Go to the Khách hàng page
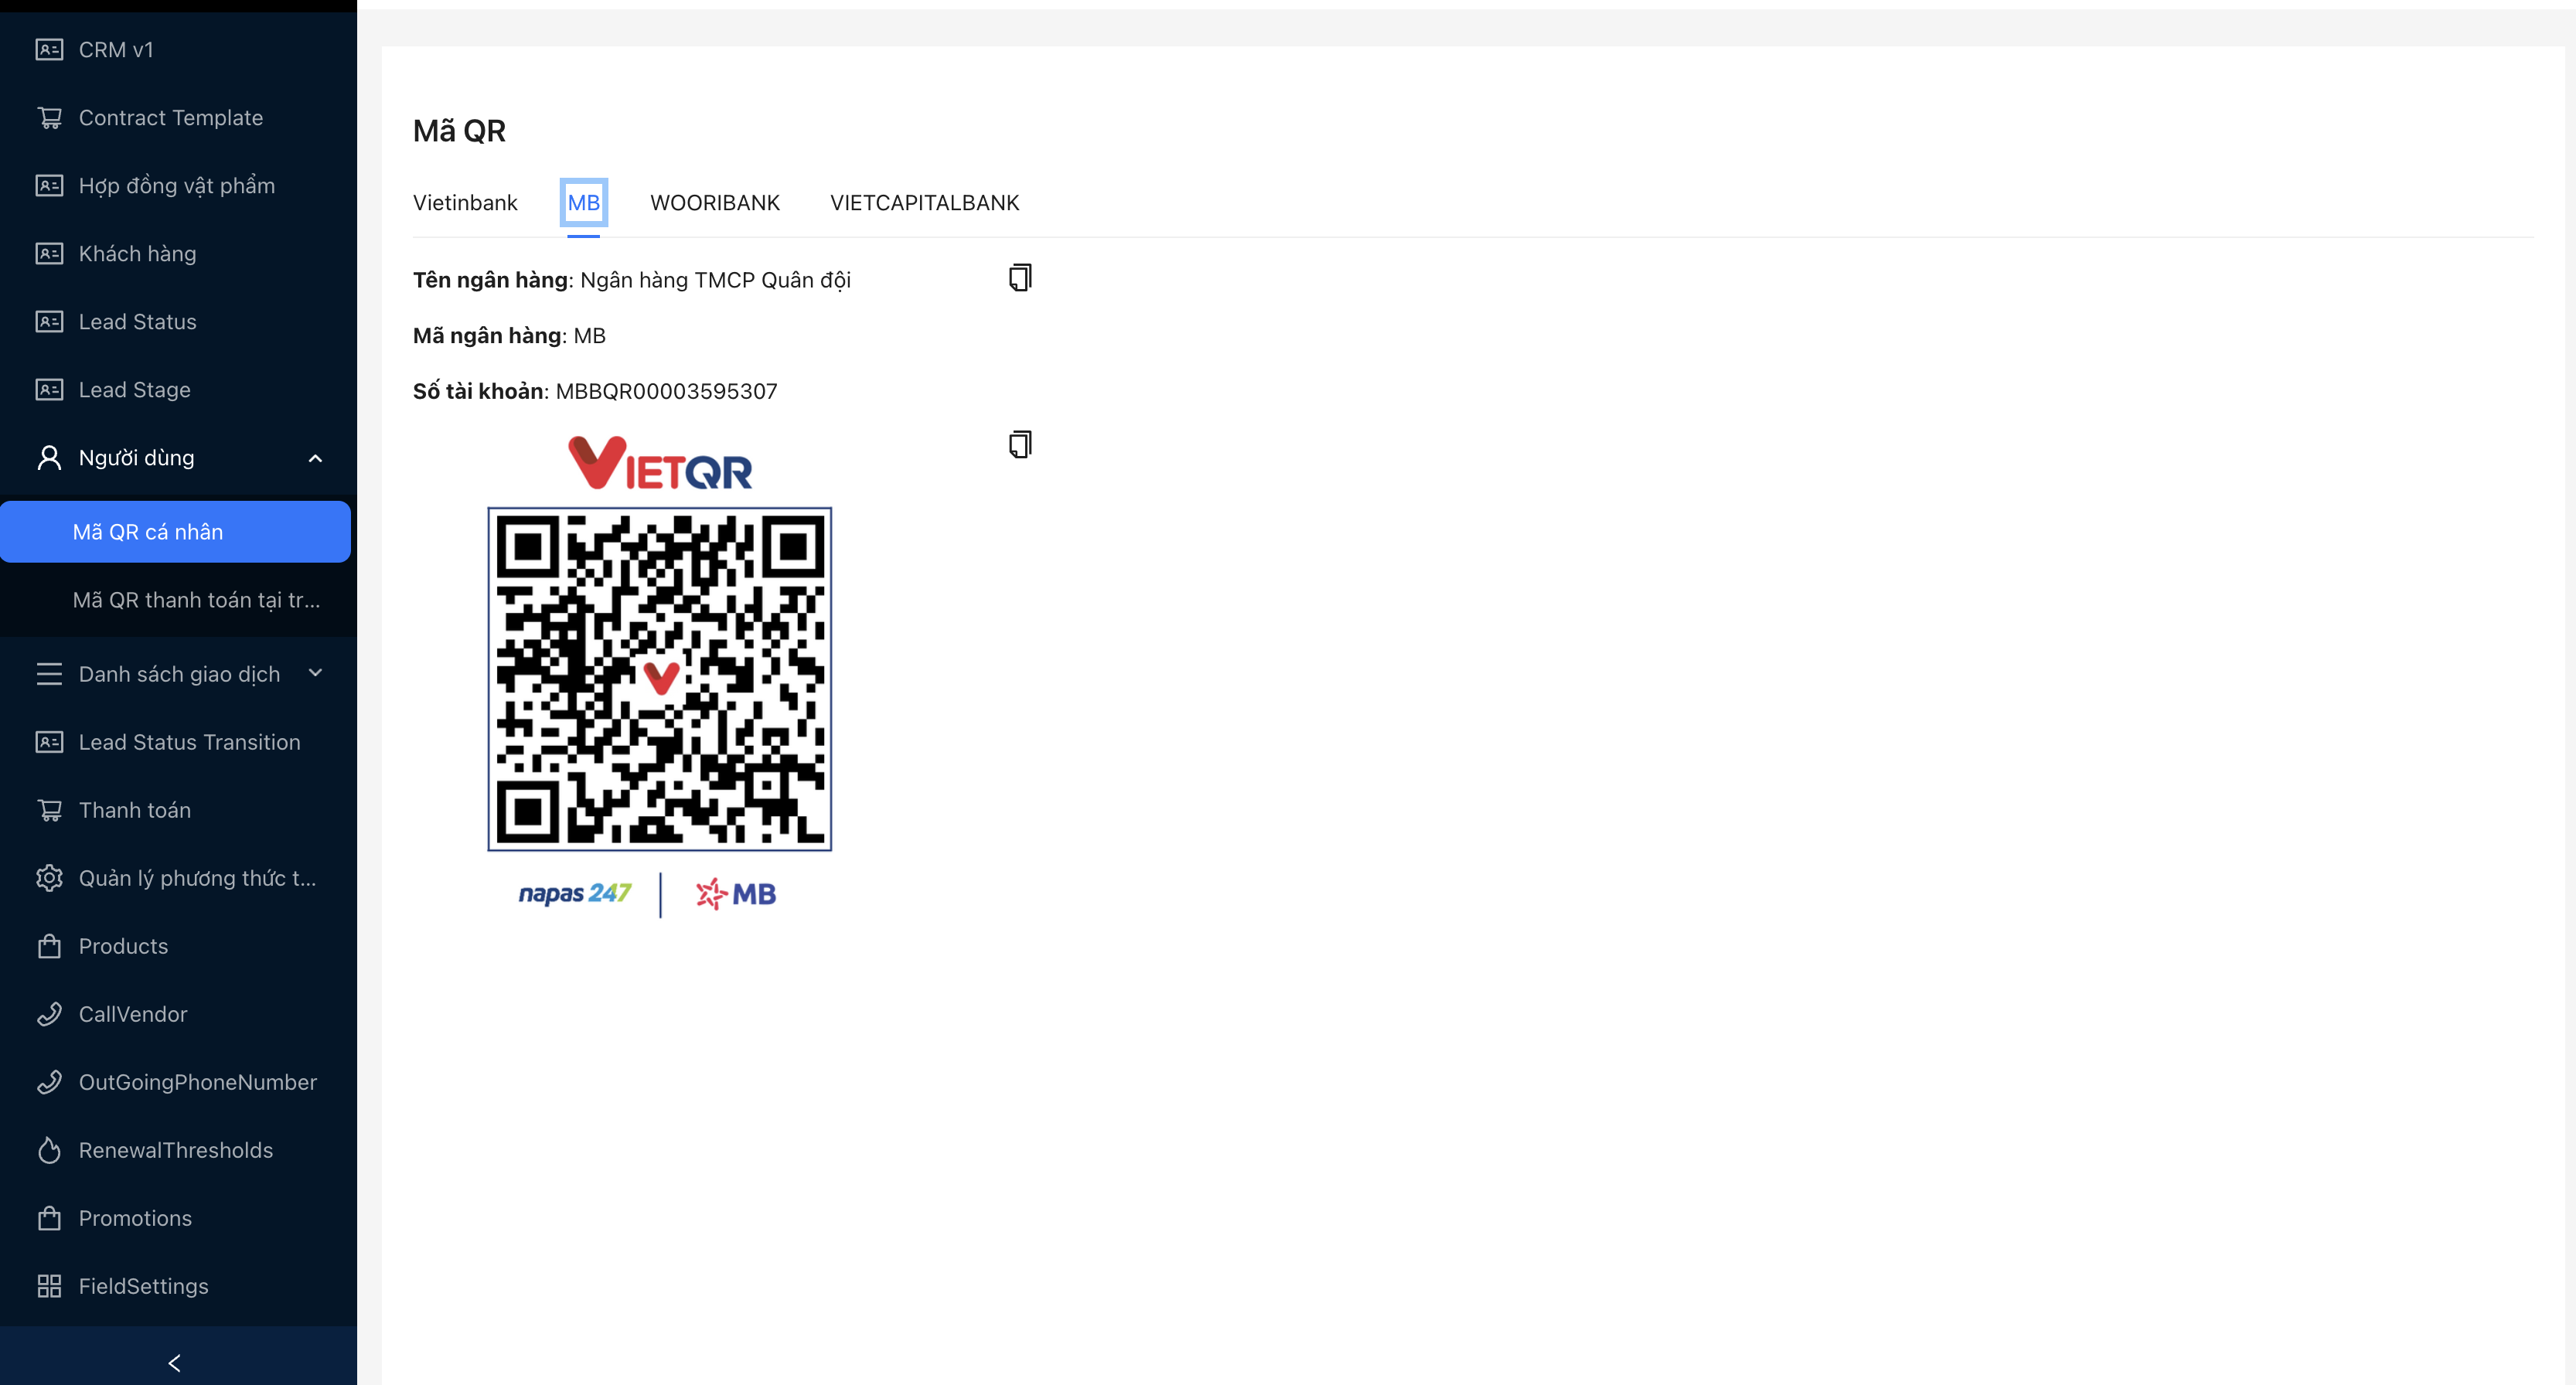 point(137,254)
